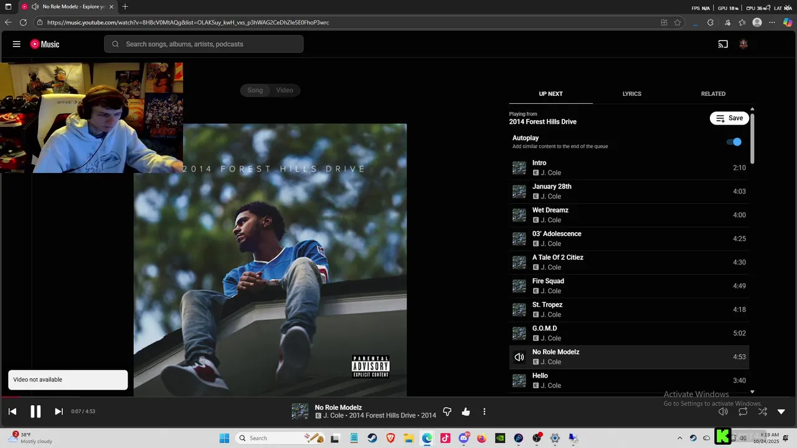Dislike No Role Modelz

click(x=447, y=411)
